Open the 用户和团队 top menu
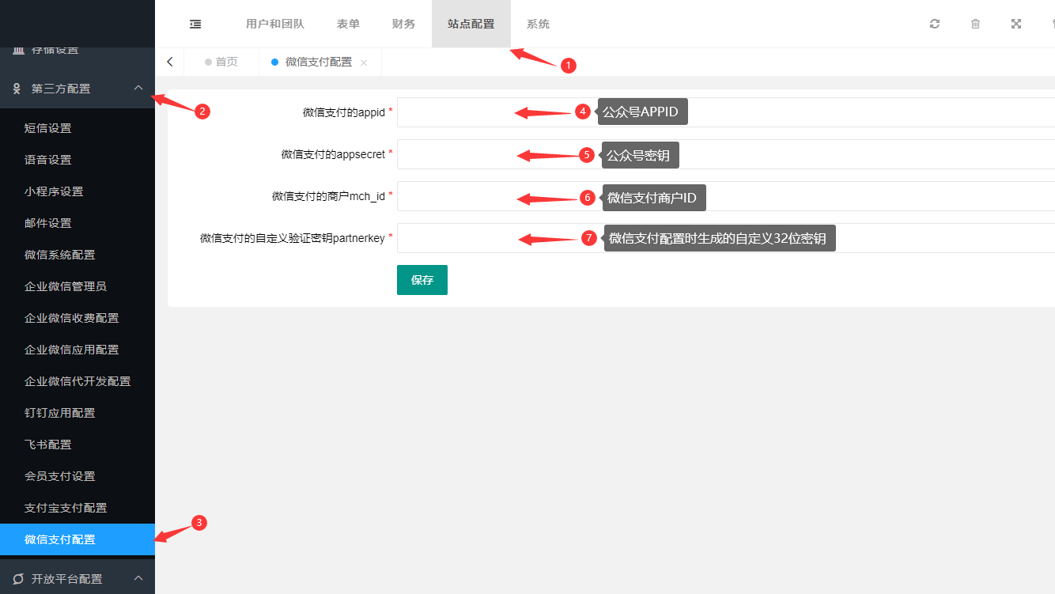Image resolution: width=1055 pixels, height=594 pixels. click(275, 24)
